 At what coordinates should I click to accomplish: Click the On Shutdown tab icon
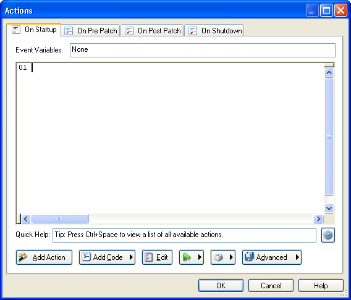click(x=193, y=31)
